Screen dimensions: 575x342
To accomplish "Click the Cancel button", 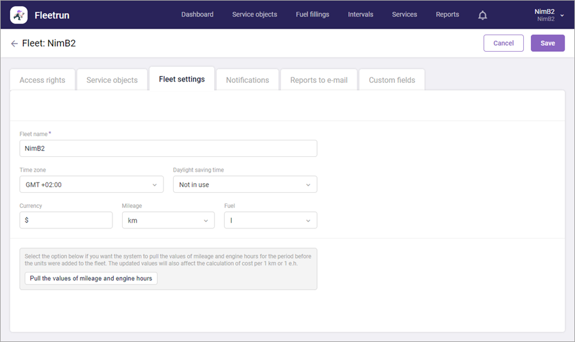I will click(x=503, y=43).
